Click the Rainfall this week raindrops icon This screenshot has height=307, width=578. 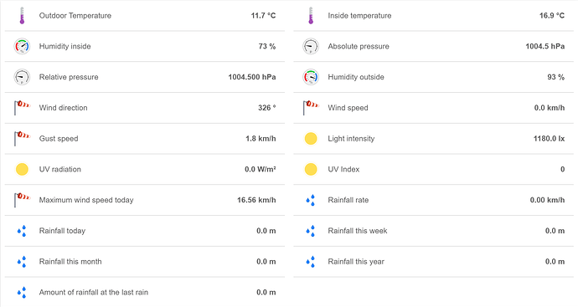click(311, 231)
